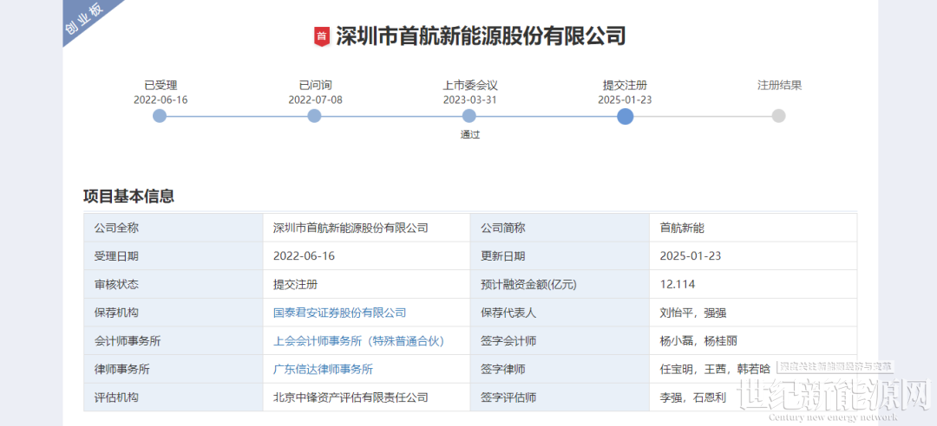Click the 预计融资金额(亿元) label cell
This screenshot has width=937, height=426.
coord(560,284)
